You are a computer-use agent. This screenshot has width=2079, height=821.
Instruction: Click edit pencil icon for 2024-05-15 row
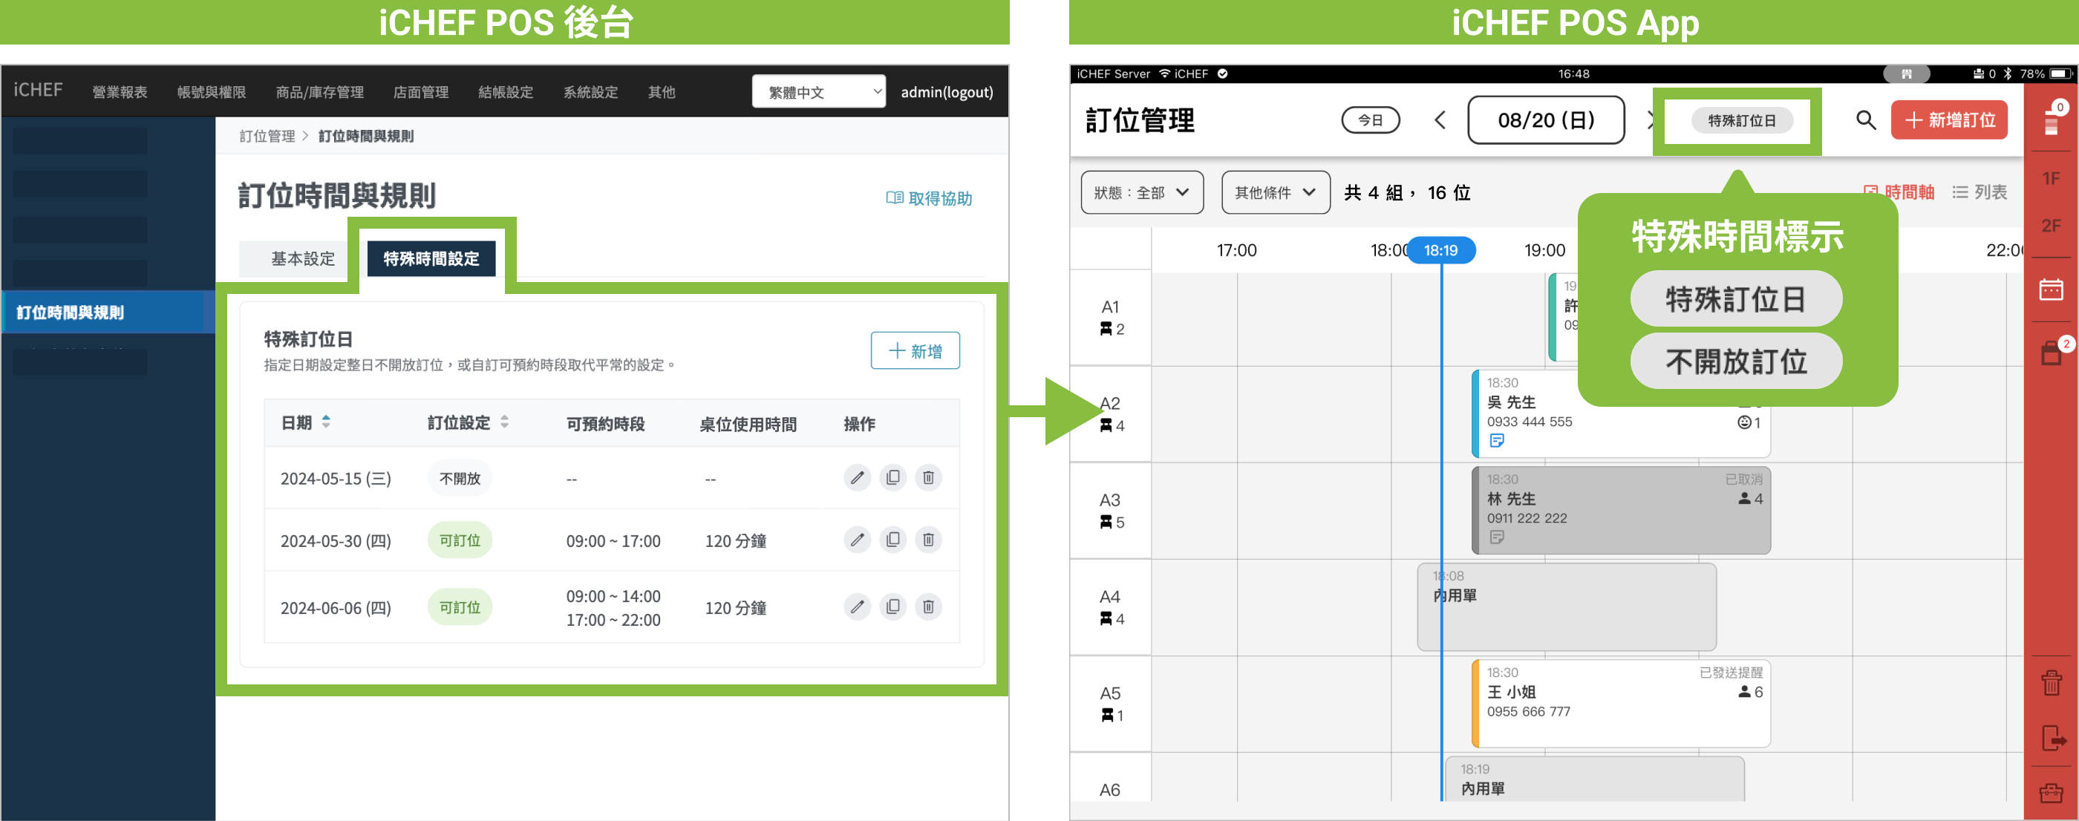point(856,477)
